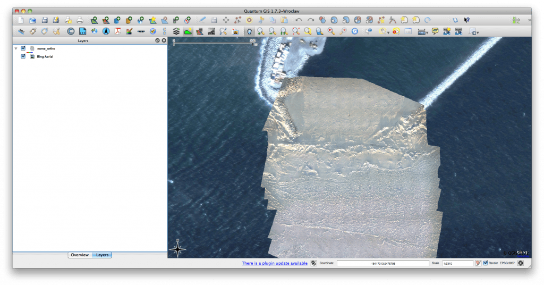Screen dimensions: 544x285
Task: Click the Coordinate input field
Action: (382, 263)
